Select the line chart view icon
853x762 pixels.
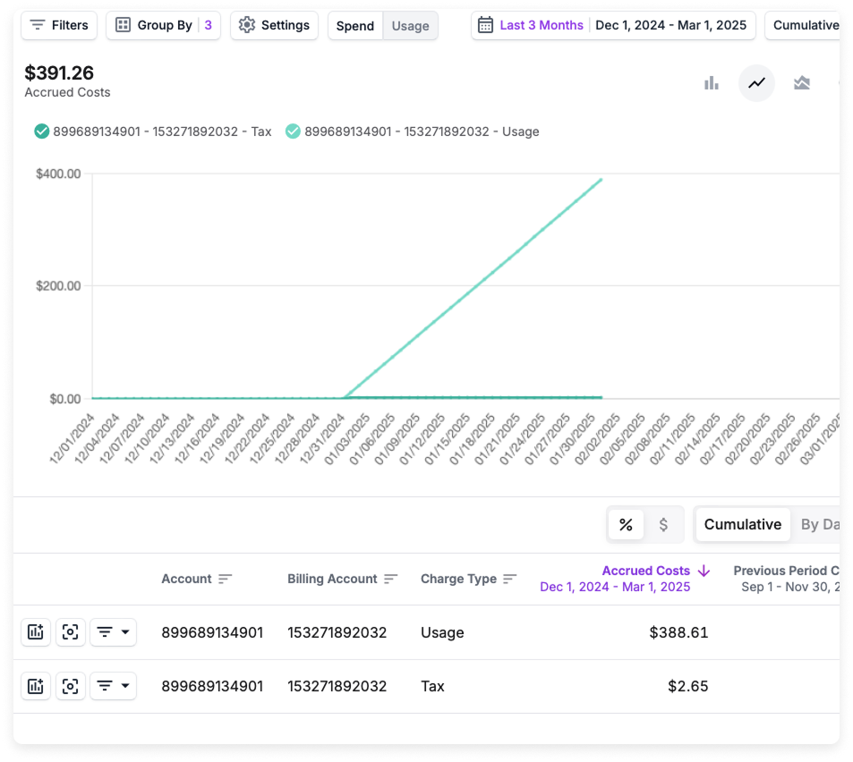pyautogui.click(x=756, y=83)
